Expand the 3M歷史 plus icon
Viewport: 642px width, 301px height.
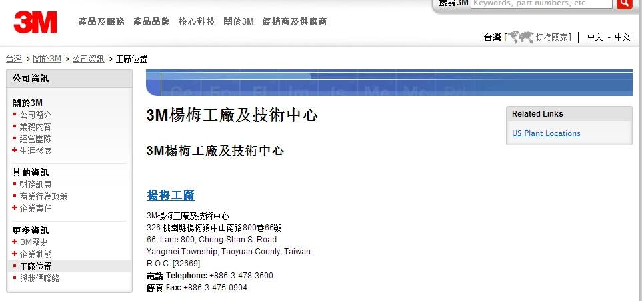click(15, 242)
